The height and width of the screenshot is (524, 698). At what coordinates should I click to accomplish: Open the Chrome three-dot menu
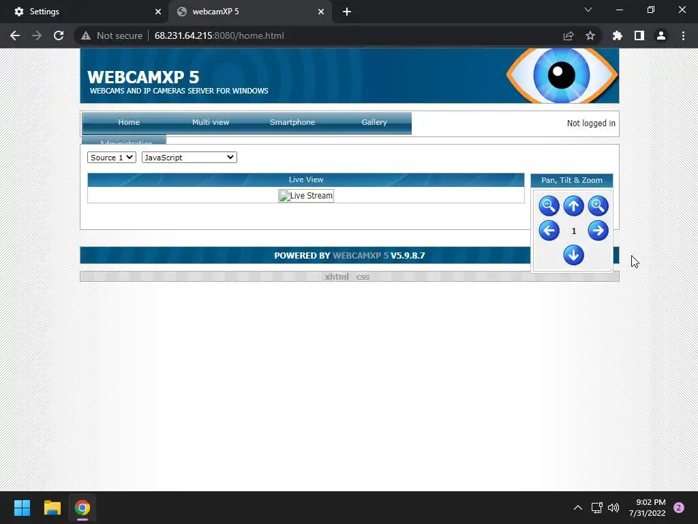[x=683, y=35]
